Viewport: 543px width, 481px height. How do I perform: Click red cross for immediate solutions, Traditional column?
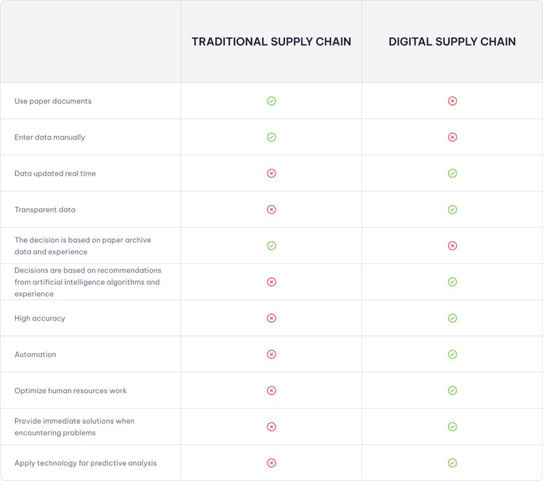(x=271, y=427)
